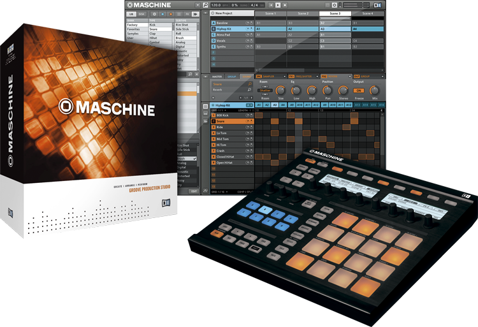The height and width of the screenshot is (327, 478).
Task: Select the Instrument arrow filter icon
Action: (x=196, y=14)
